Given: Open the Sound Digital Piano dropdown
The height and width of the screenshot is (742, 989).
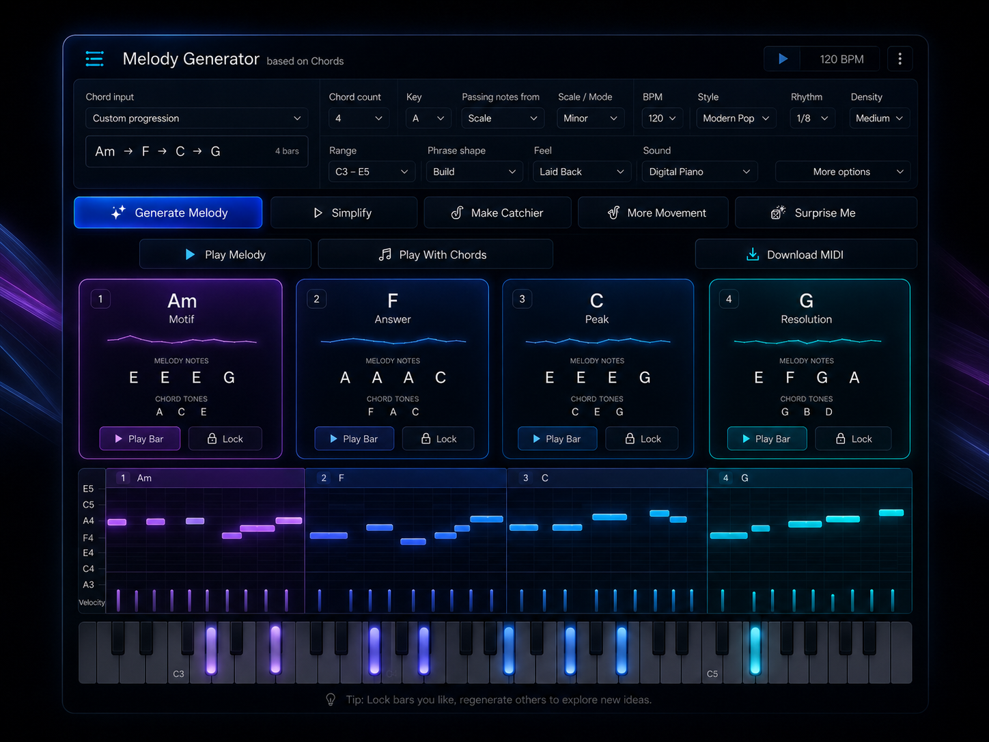Looking at the screenshot, I should (x=699, y=171).
